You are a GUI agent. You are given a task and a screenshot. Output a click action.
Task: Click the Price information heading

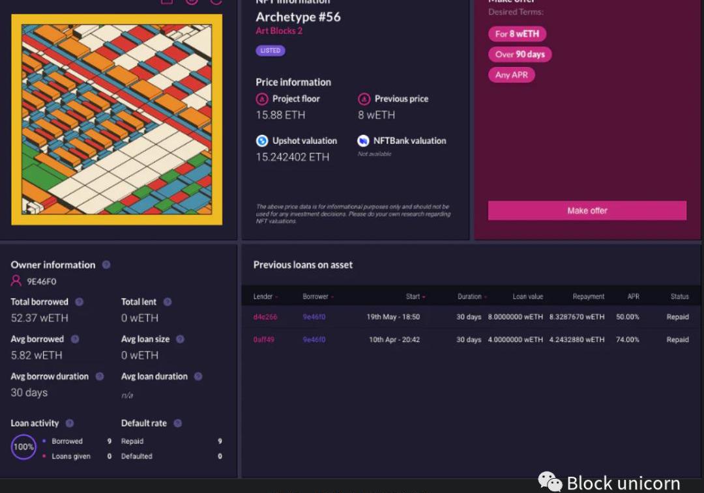tap(293, 82)
